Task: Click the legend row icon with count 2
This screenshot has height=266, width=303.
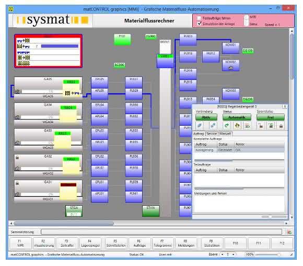Action: [x=24, y=46]
